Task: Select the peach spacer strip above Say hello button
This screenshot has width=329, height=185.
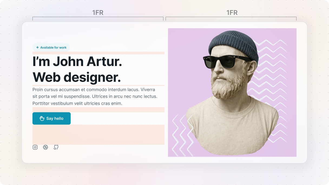Action: (98, 110)
